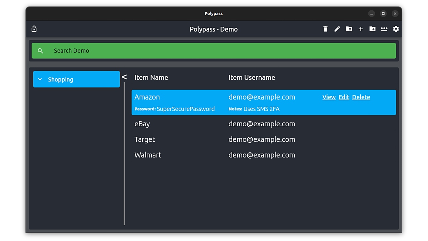Click the delete item trash icon
428x241 pixels.
click(x=325, y=29)
